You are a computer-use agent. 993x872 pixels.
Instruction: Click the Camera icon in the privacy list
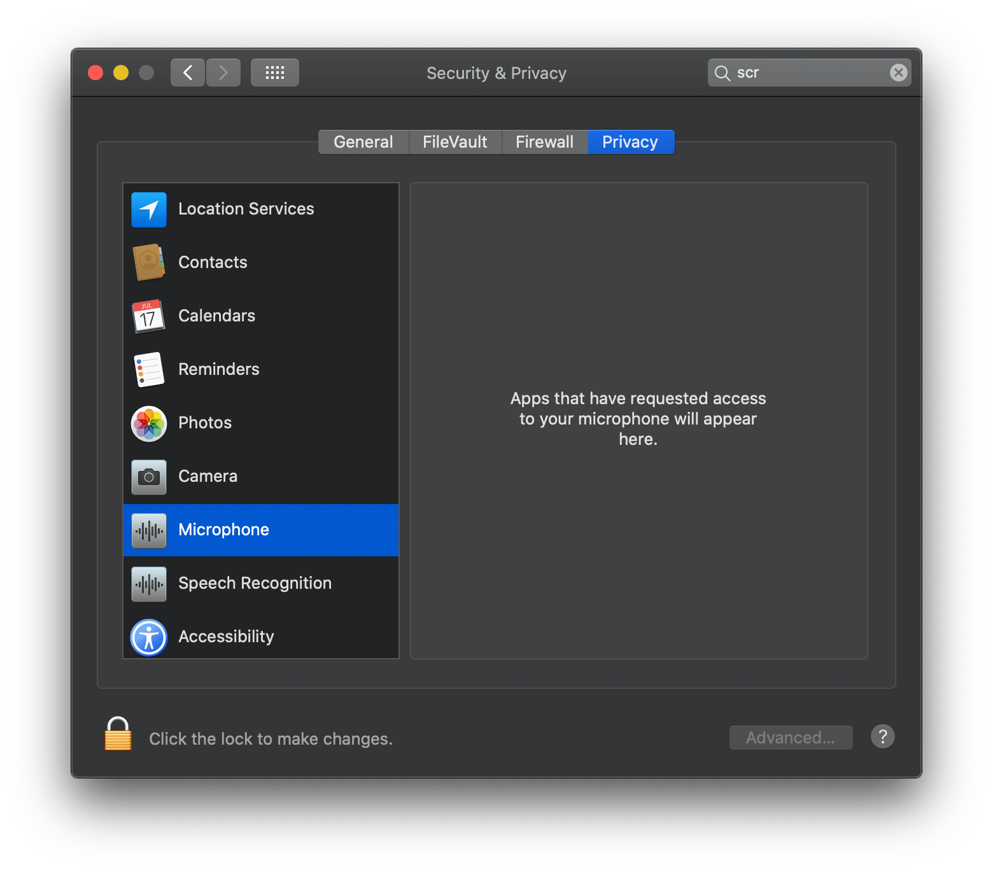coord(148,476)
